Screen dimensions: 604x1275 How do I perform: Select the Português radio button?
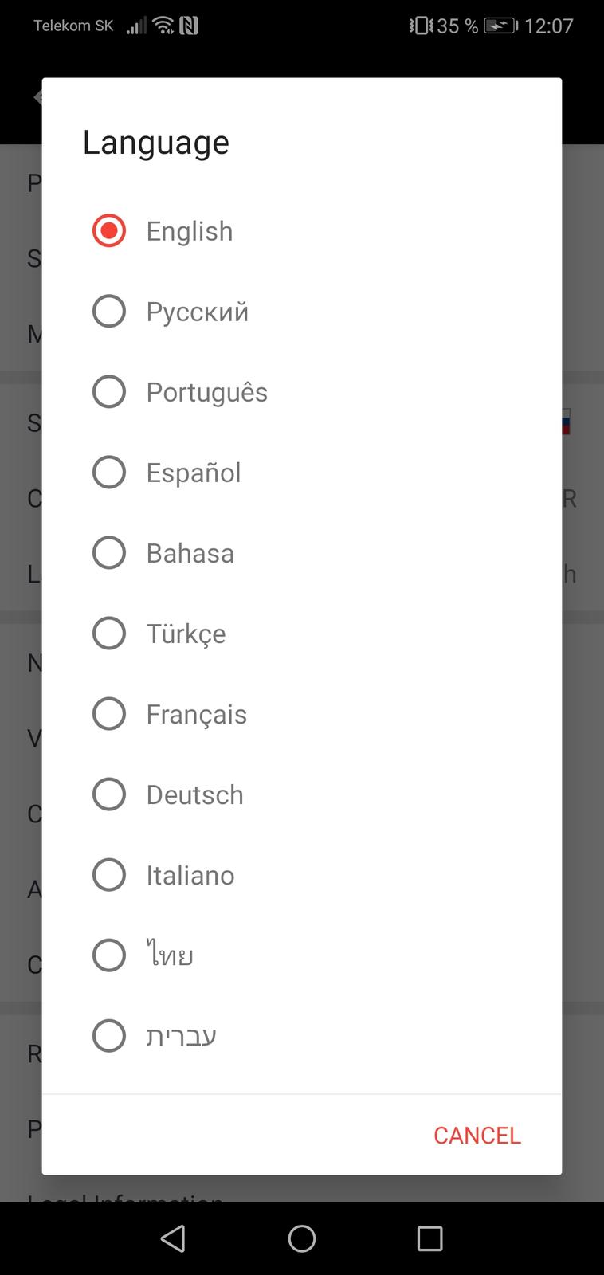coord(109,392)
